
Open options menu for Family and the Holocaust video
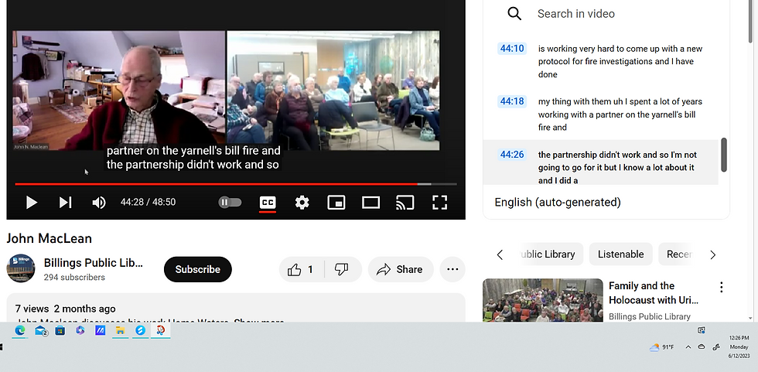pyautogui.click(x=721, y=288)
